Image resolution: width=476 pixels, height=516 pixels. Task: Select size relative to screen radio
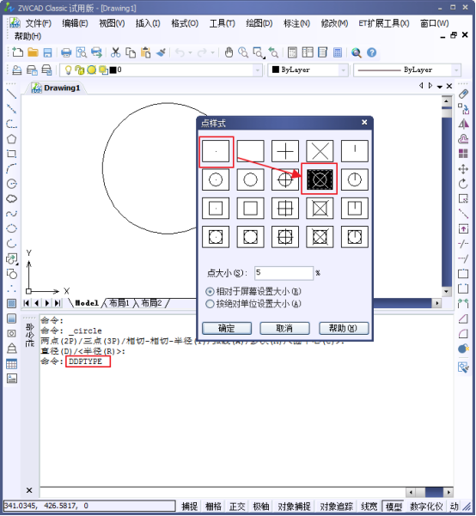point(210,292)
